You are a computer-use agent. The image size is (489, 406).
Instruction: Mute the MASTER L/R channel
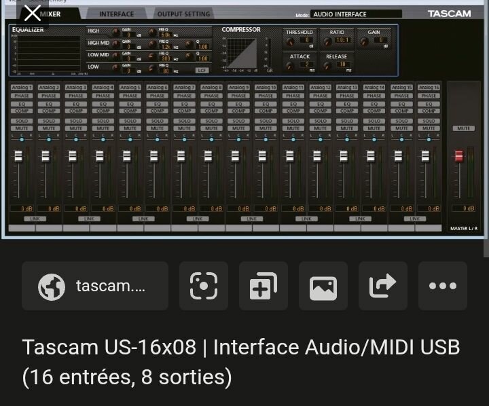(x=464, y=128)
